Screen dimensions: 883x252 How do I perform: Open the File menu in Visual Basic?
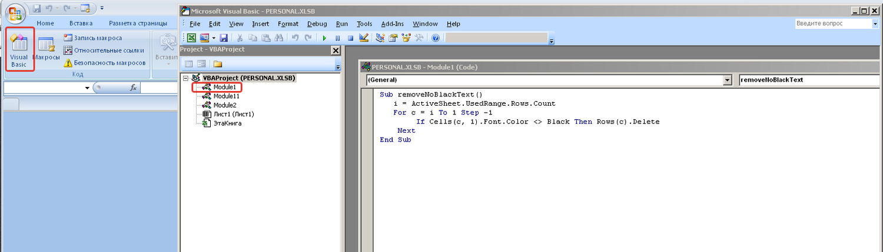click(195, 24)
